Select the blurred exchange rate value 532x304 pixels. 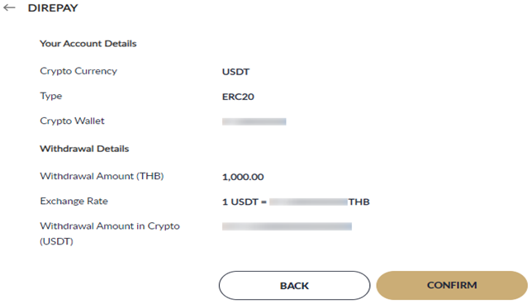(308, 202)
